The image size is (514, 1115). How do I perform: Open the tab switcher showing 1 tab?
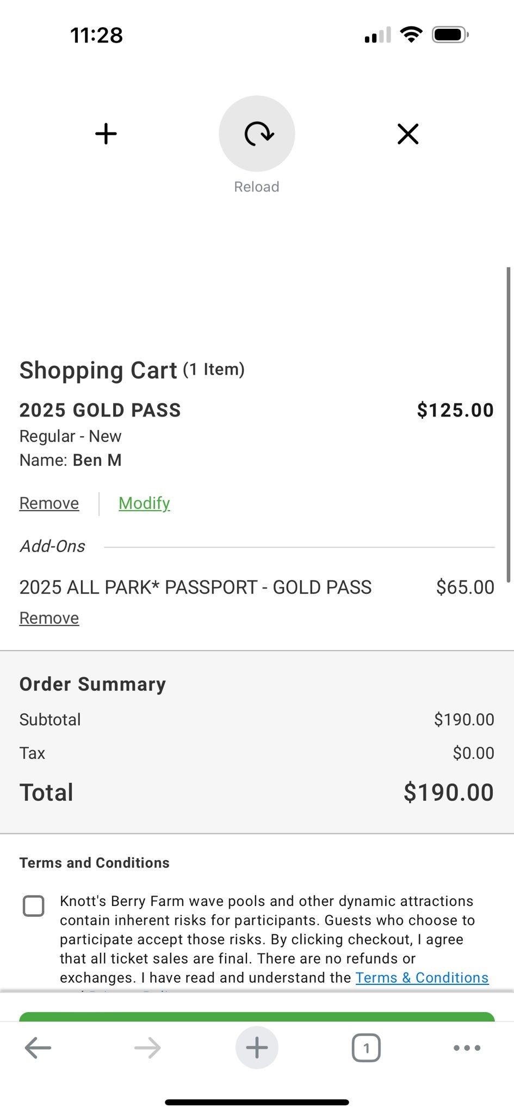(366, 1047)
